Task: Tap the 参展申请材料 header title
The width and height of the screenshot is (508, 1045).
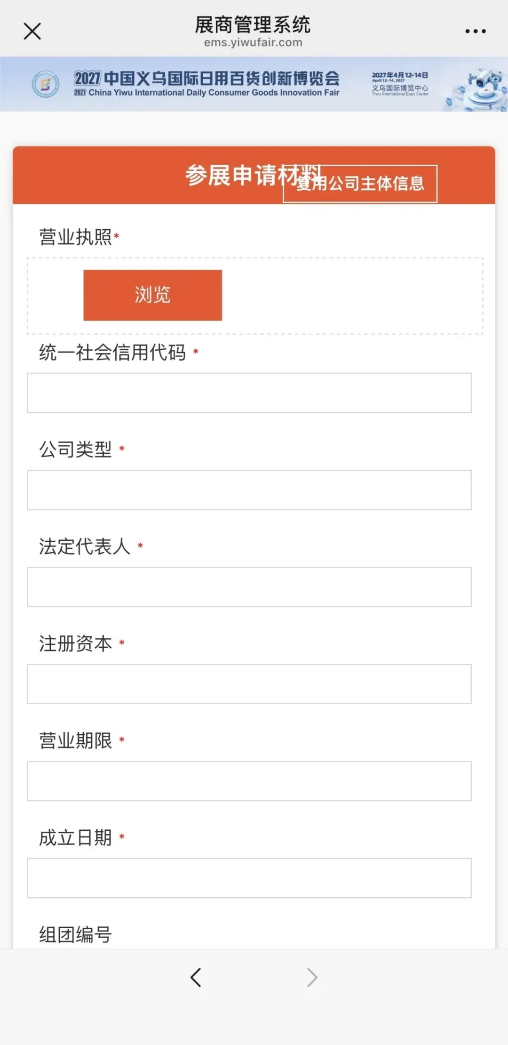Action: (x=230, y=175)
